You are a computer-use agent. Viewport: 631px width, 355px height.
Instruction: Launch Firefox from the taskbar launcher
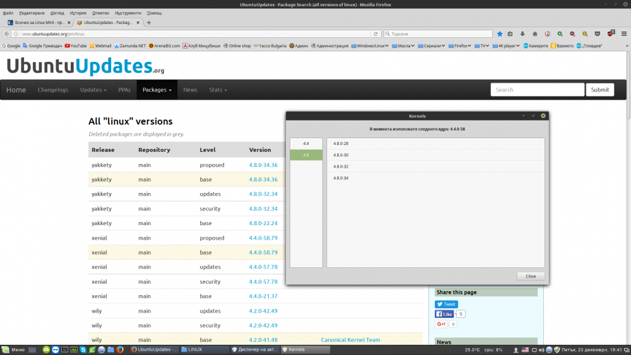click(x=119, y=350)
